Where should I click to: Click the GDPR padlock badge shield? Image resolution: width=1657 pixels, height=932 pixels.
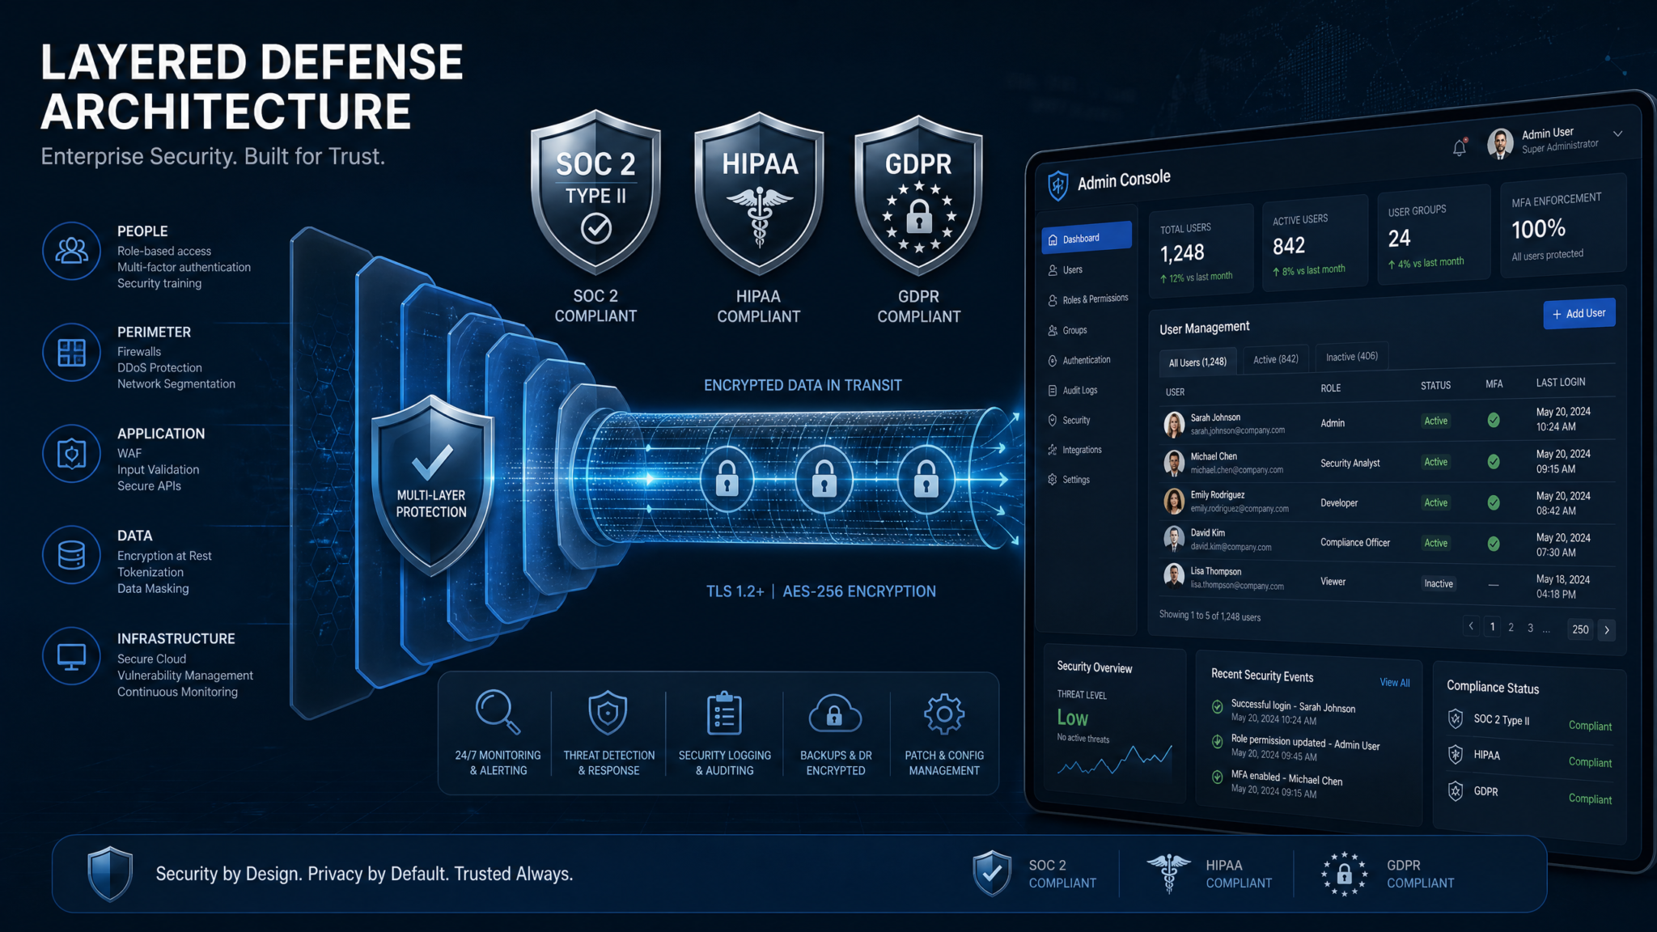pos(919,195)
